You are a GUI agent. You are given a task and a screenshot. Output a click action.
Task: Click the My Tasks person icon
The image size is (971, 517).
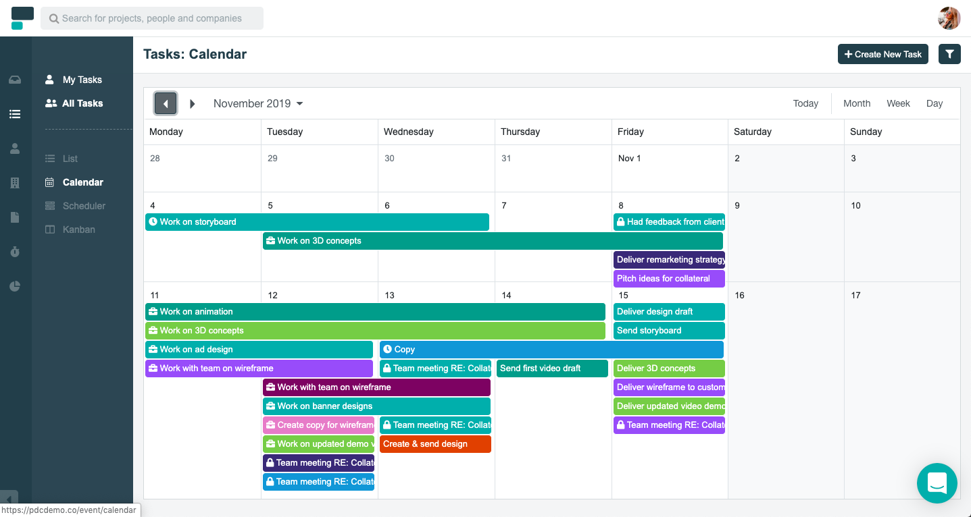click(49, 80)
